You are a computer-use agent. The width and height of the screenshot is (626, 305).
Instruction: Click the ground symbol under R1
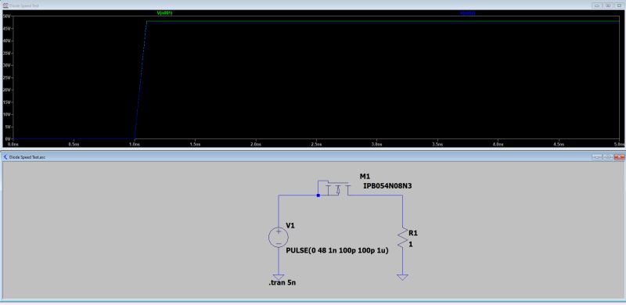[402, 277]
